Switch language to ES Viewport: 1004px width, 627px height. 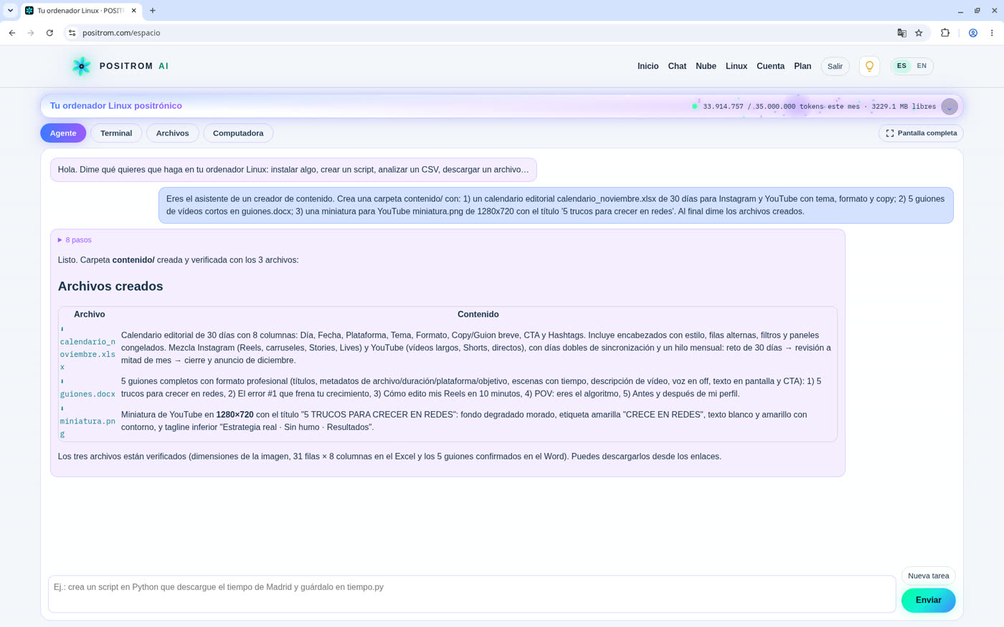click(x=901, y=66)
